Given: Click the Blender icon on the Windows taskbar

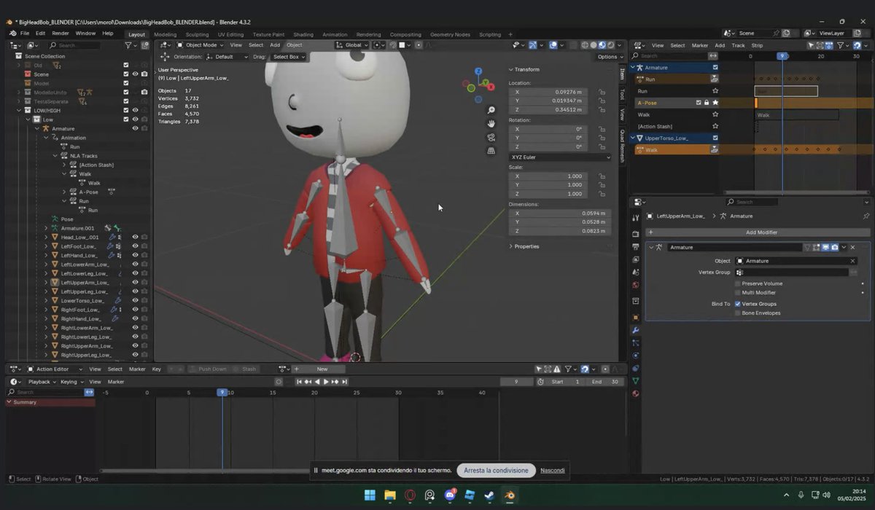Looking at the screenshot, I should 510,495.
